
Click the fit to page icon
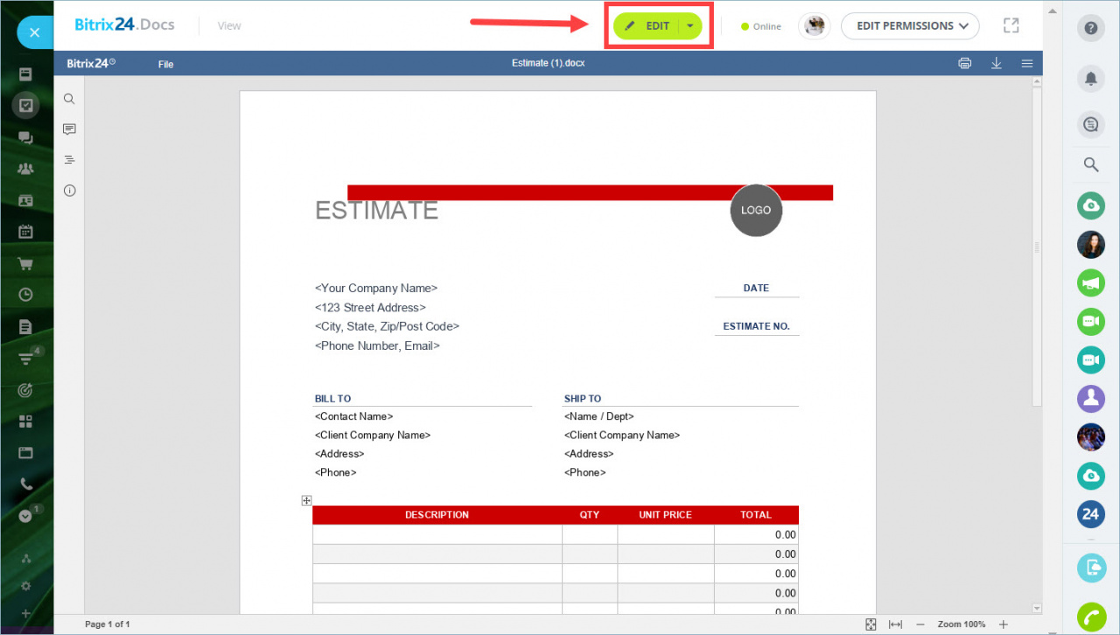(x=871, y=625)
